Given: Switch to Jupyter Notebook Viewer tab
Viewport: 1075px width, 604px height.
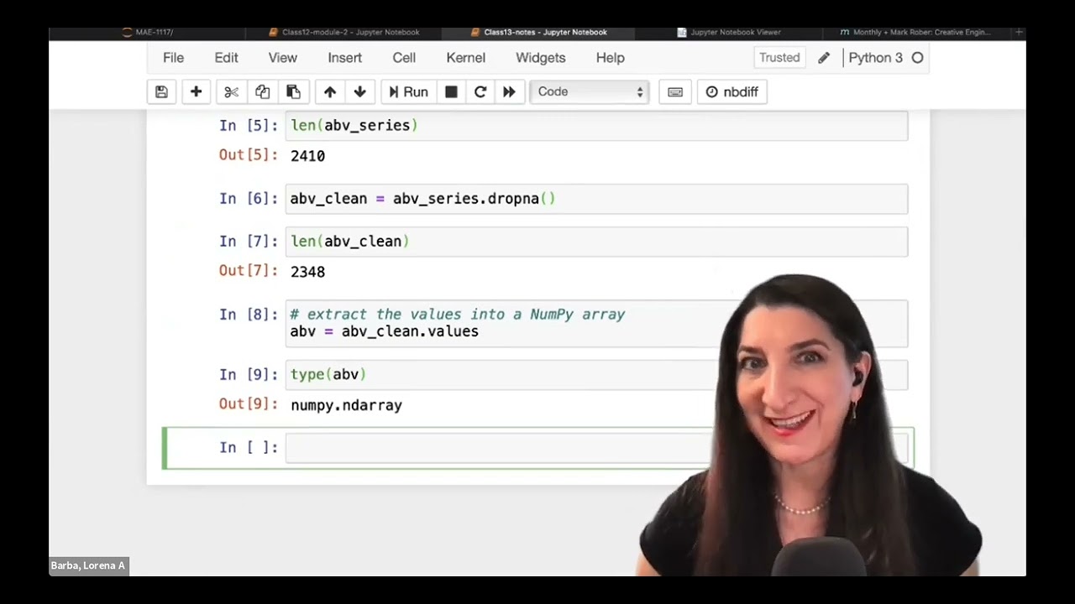Looking at the screenshot, I should pos(729,32).
